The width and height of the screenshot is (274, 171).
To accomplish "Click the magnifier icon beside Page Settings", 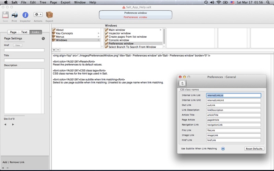I will pos(43,38).
